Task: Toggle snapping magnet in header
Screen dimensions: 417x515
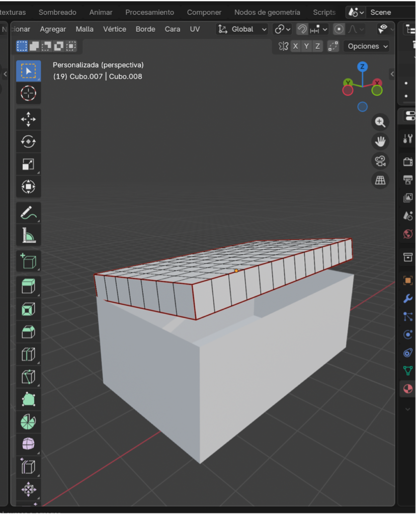Action: pyautogui.click(x=302, y=29)
